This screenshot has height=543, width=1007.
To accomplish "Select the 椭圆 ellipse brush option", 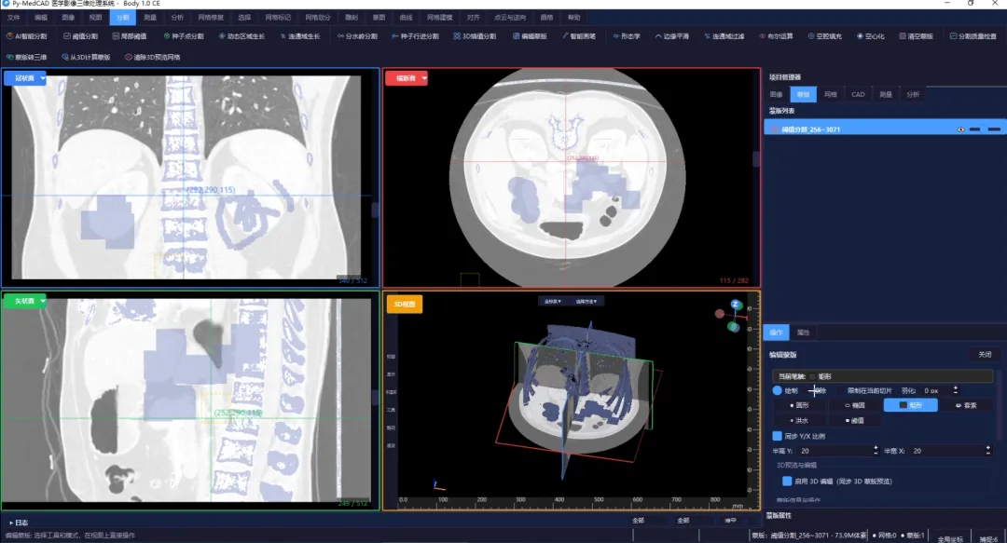I will tap(855, 405).
